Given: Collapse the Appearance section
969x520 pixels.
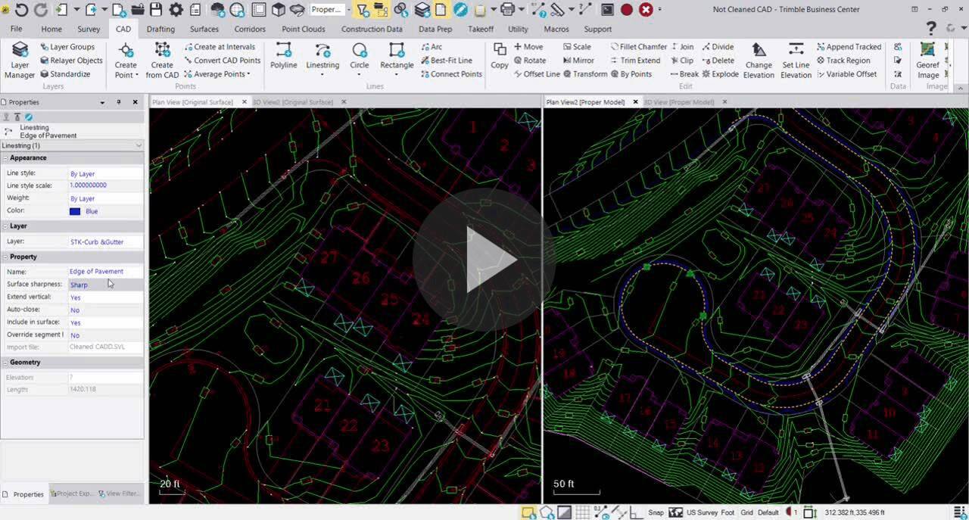Looking at the screenshot, I should (5, 158).
